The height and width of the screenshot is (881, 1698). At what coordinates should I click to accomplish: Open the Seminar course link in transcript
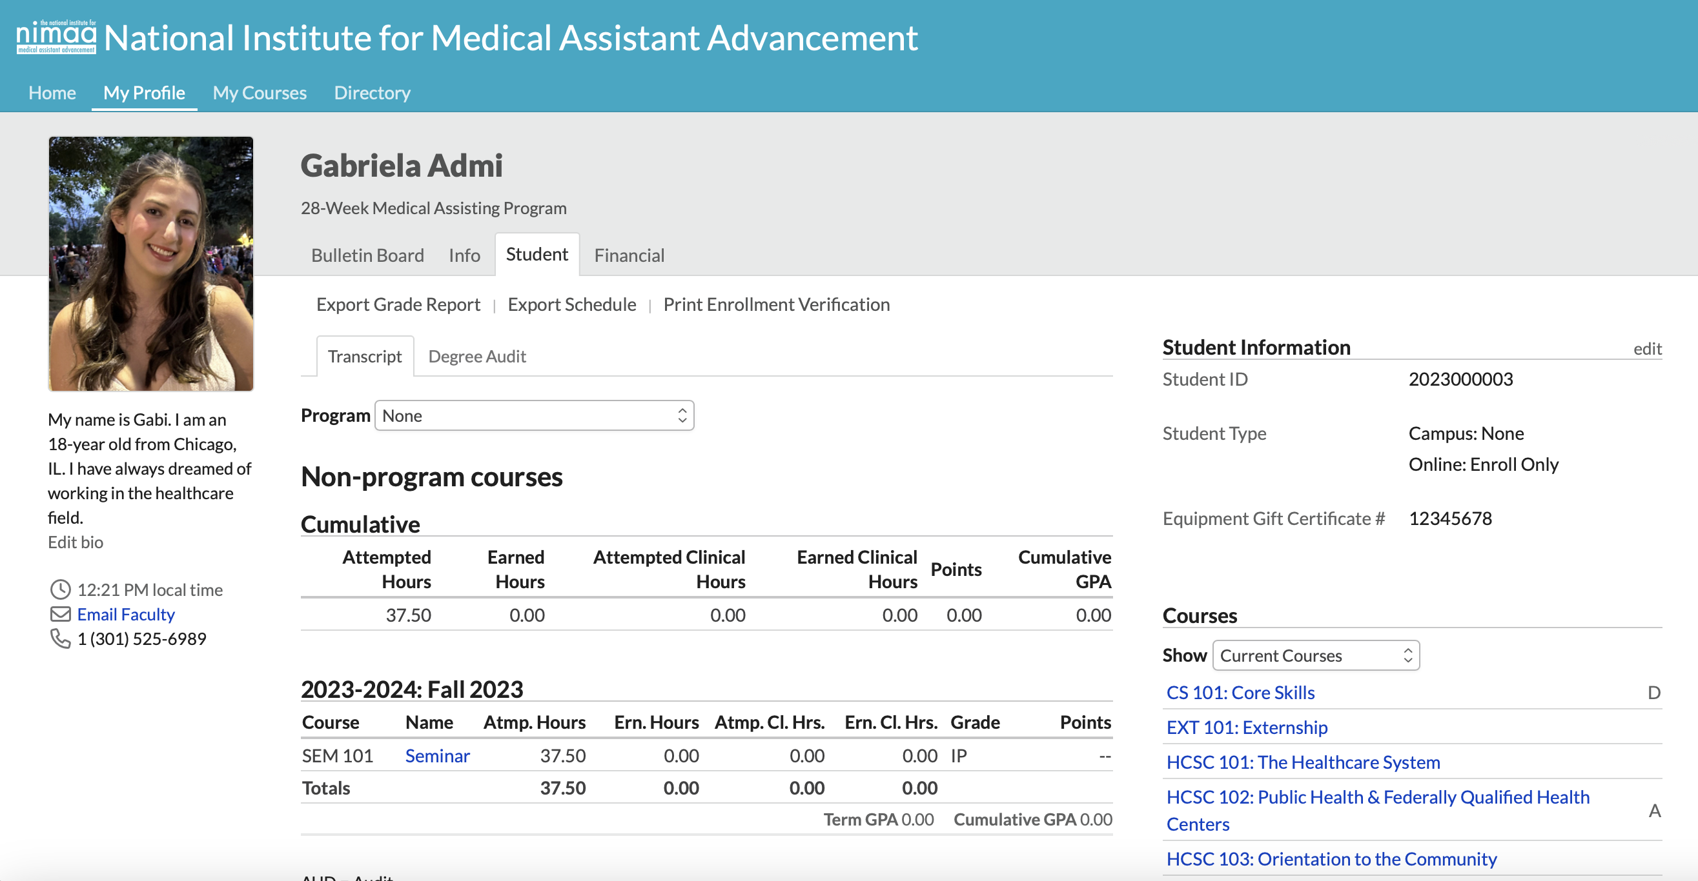437,755
